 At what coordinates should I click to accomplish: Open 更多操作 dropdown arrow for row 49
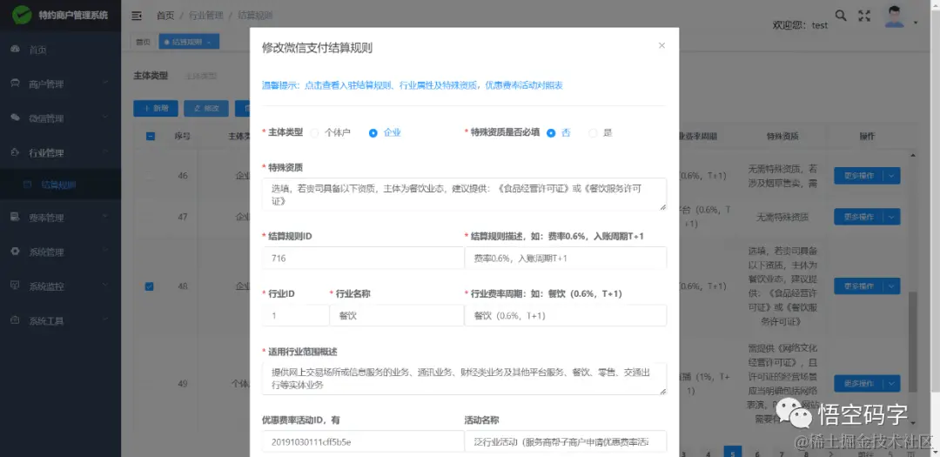tap(891, 383)
